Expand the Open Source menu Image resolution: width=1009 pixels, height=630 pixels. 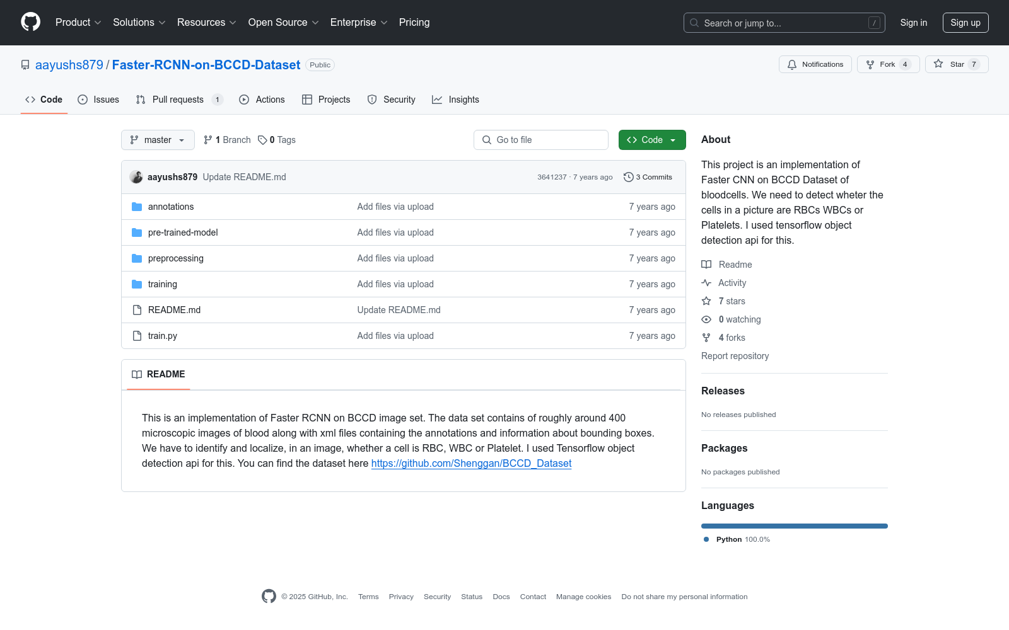point(283,23)
